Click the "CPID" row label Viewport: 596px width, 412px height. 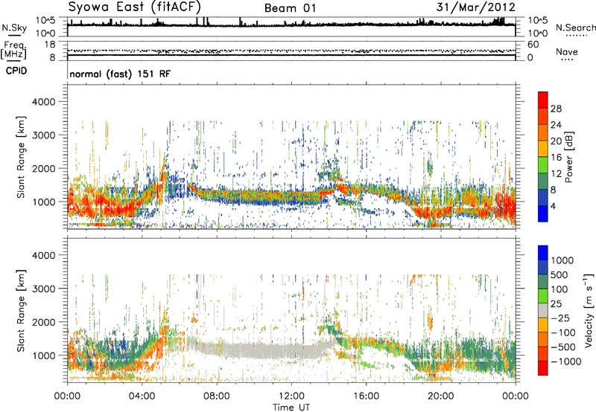click(16, 71)
